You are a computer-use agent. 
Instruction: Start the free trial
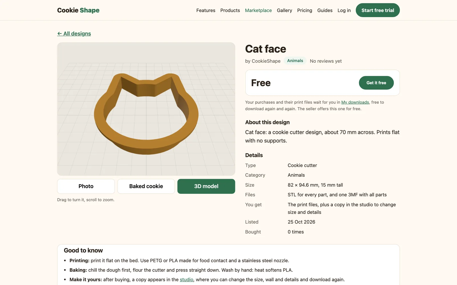click(378, 10)
